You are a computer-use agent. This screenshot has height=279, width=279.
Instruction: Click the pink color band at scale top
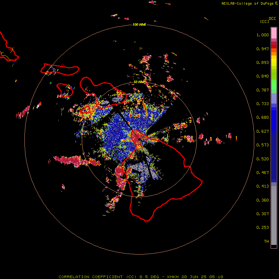(274, 33)
